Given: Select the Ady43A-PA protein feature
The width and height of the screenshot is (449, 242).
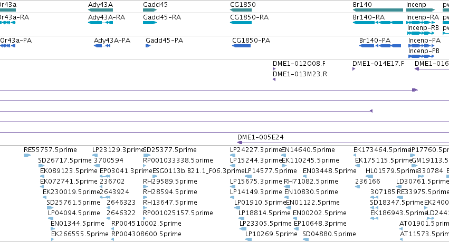Looking at the screenshot, I should [102, 46].
